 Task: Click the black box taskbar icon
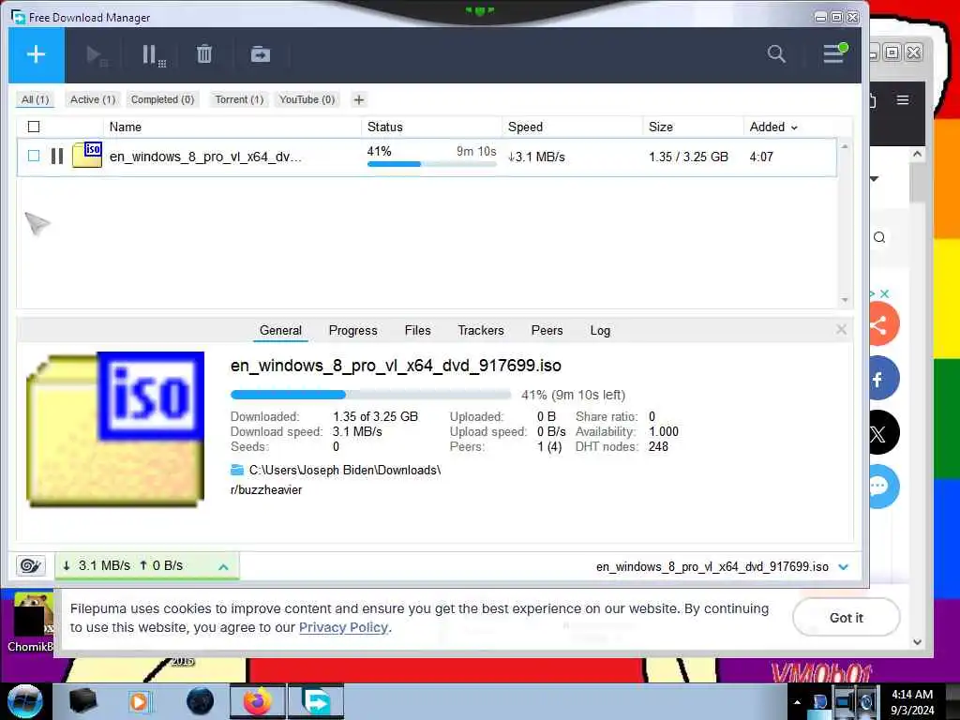pos(83,701)
